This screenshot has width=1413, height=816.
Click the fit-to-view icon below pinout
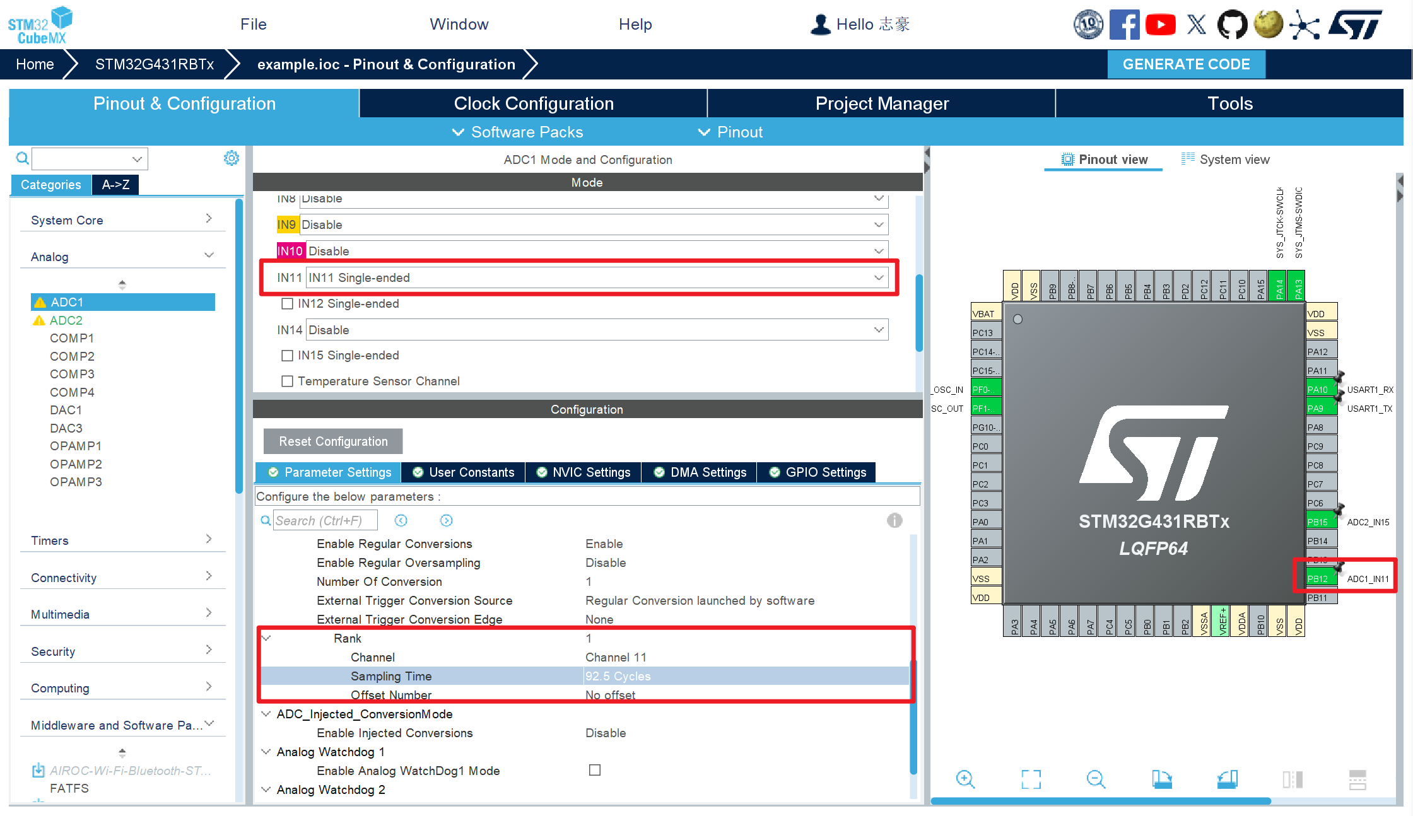(1031, 779)
